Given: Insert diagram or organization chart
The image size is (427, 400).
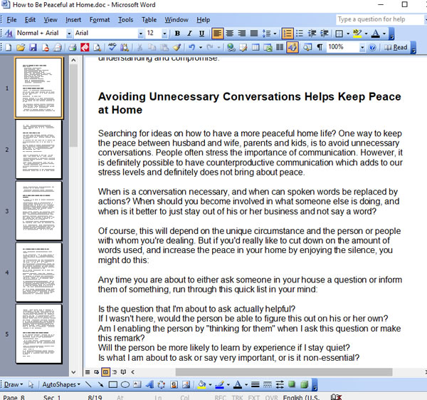Looking at the screenshot, I should tap(162, 385).
